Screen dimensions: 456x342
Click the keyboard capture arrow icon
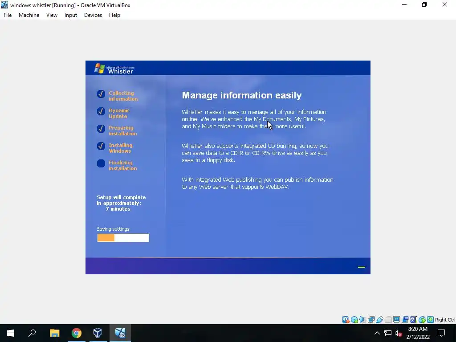[x=431, y=320]
